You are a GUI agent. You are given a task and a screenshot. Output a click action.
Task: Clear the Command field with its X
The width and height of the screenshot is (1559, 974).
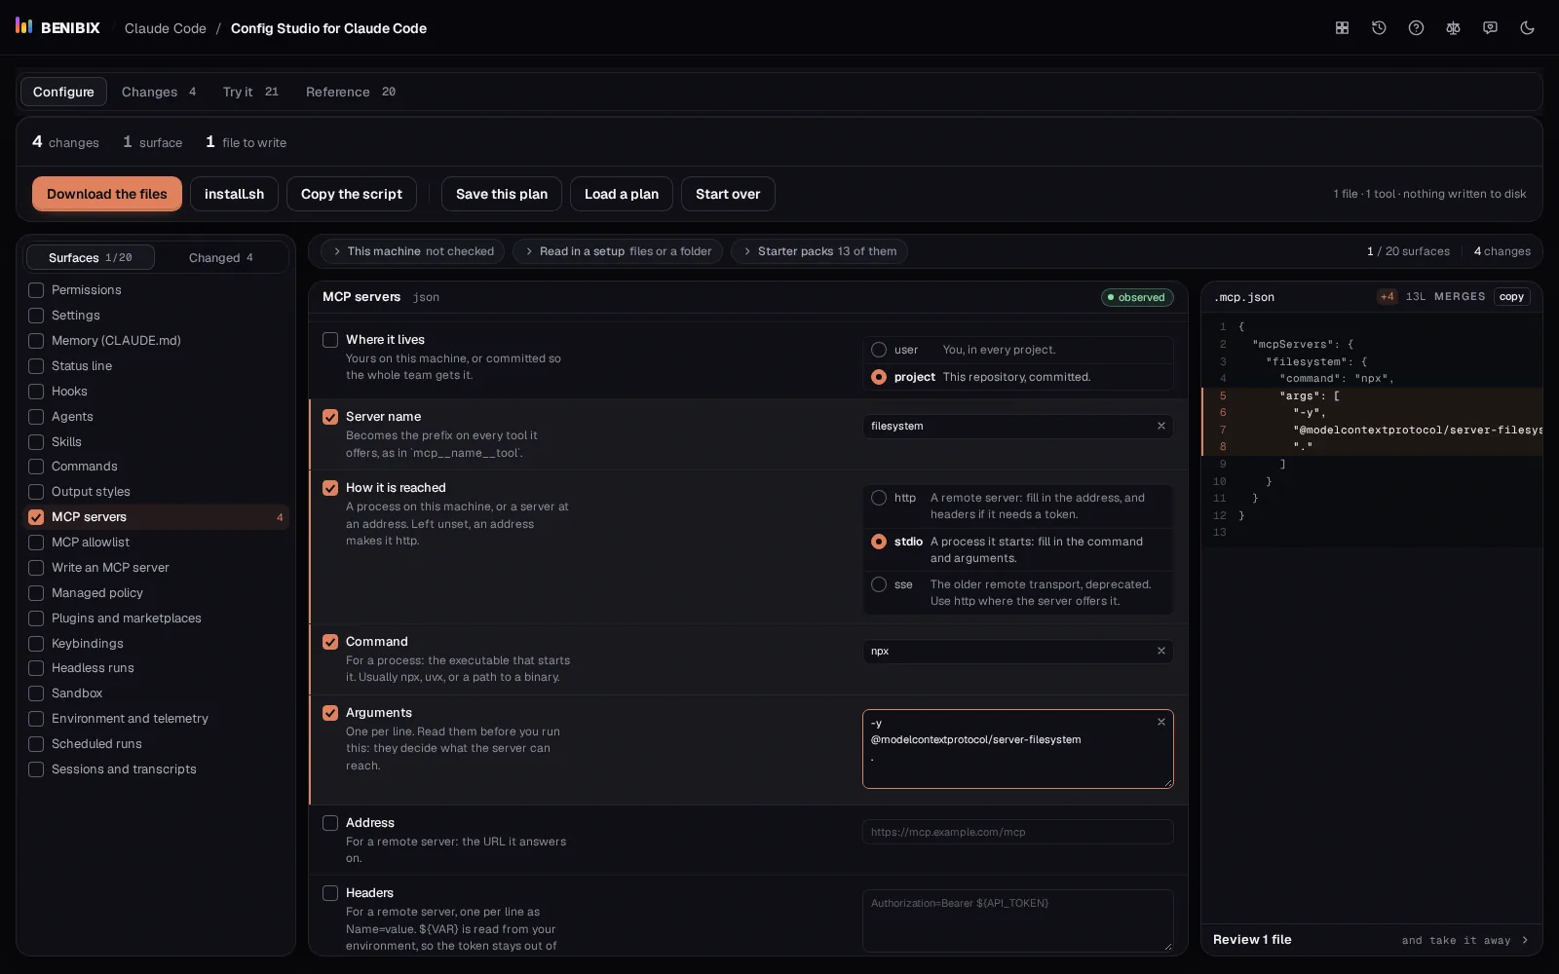tap(1160, 651)
